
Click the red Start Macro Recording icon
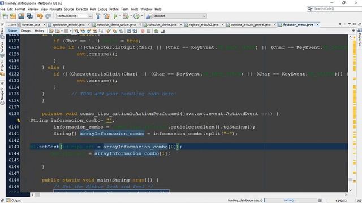point(143,31)
